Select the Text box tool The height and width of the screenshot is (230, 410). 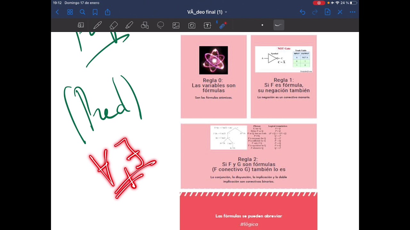208,25
